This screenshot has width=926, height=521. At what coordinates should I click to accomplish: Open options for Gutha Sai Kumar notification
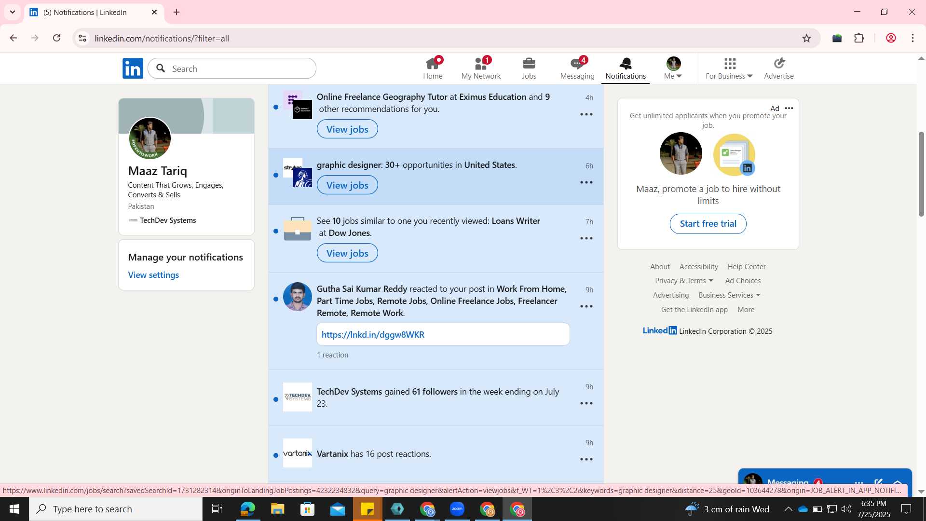coord(586,306)
